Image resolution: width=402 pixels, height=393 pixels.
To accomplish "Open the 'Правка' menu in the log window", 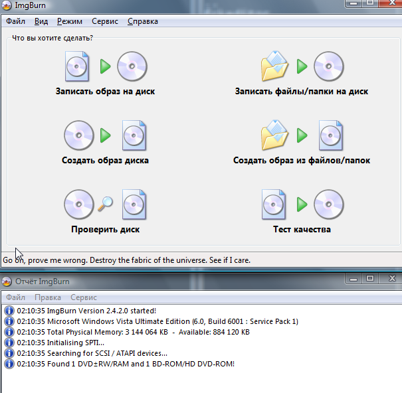I will (48, 297).
